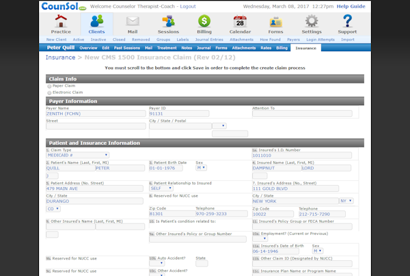Screen dimensions: 410x276
Task: Click the Insured's I.D. Number field
Action: tap(301, 155)
